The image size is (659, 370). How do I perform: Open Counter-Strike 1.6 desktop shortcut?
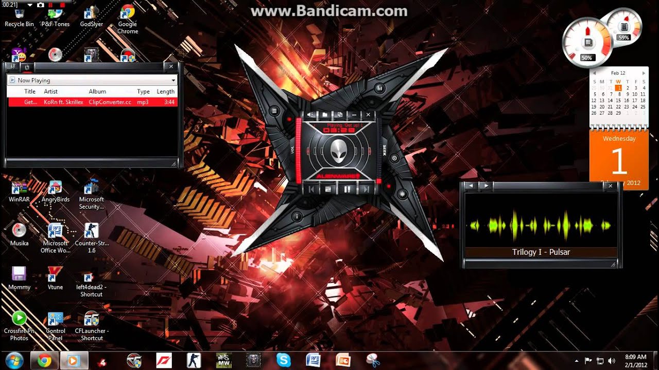tap(92, 238)
